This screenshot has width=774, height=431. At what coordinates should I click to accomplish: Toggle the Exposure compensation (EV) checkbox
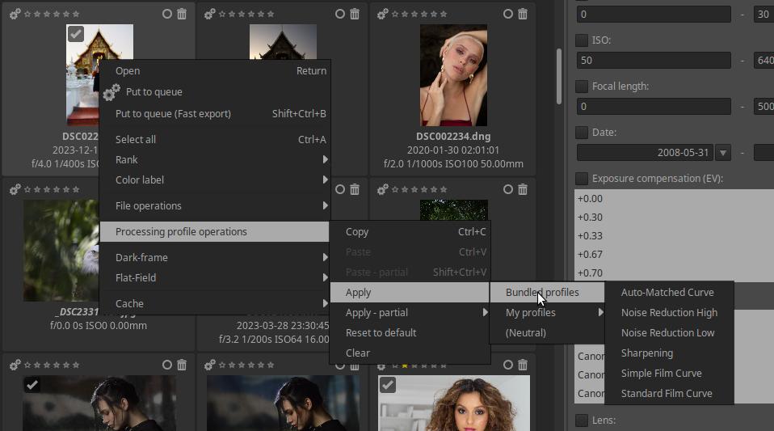[x=582, y=178]
